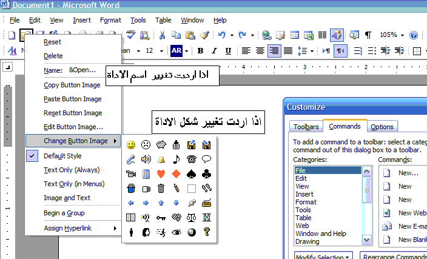Pick the speech bubble button image
The image size is (427, 259).
coord(207,159)
